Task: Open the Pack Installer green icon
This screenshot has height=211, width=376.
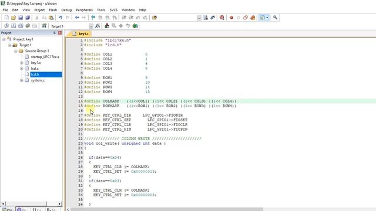Action: [135, 26]
